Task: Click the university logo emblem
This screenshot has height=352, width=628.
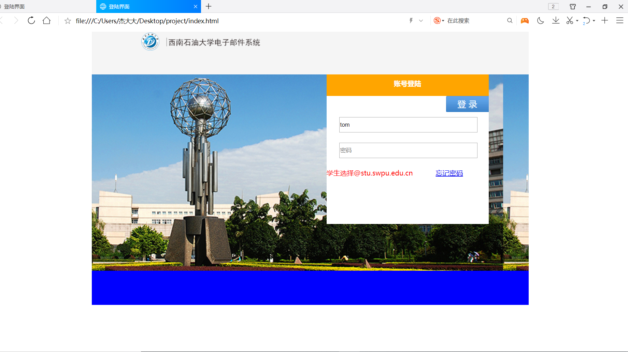Action: pyautogui.click(x=150, y=42)
